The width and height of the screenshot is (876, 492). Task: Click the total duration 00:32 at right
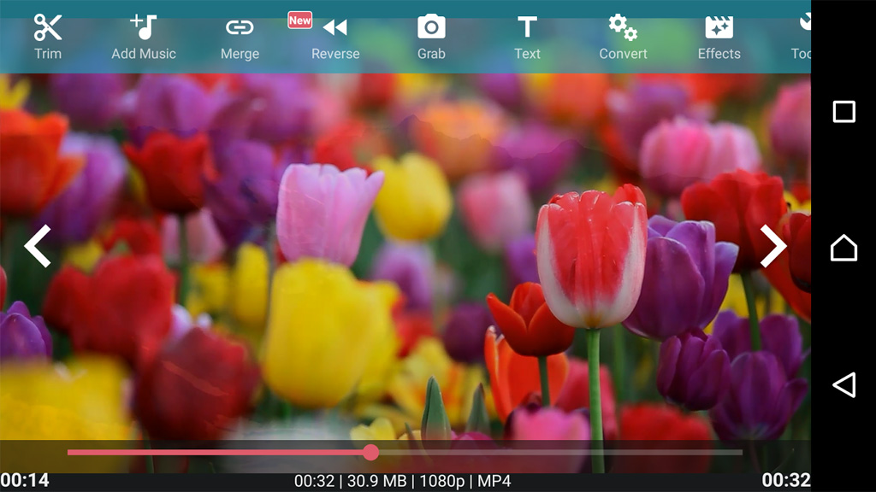tap(785, 480)
